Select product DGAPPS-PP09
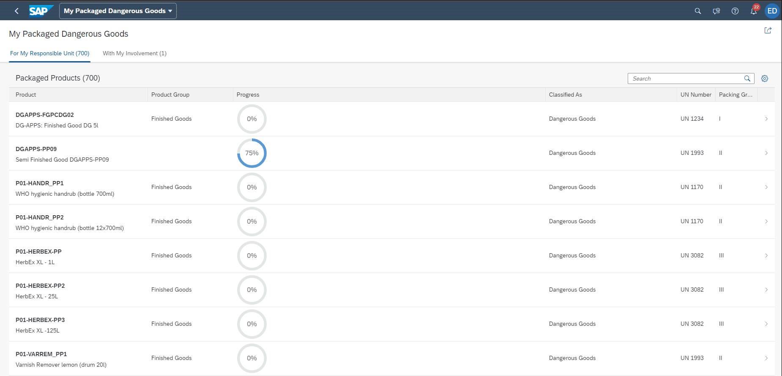 tap(36, 149)
